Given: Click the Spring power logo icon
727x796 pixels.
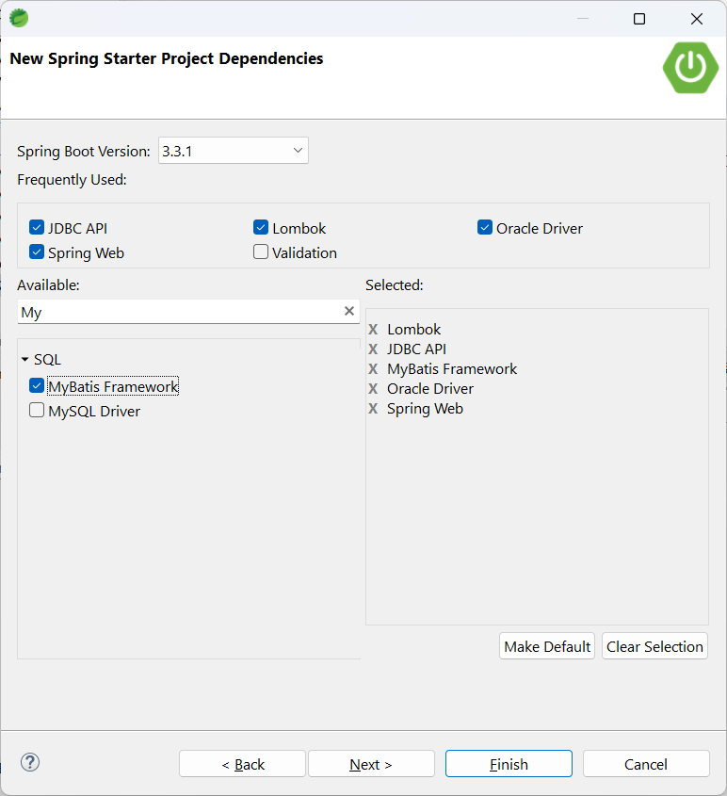Looking at the screenshot, I should 690,68.
